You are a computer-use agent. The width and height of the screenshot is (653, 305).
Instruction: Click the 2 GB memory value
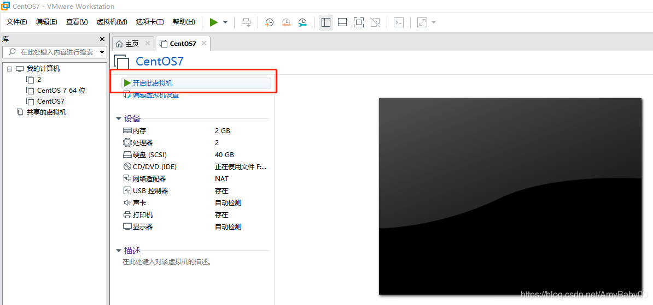click(223, 130)
